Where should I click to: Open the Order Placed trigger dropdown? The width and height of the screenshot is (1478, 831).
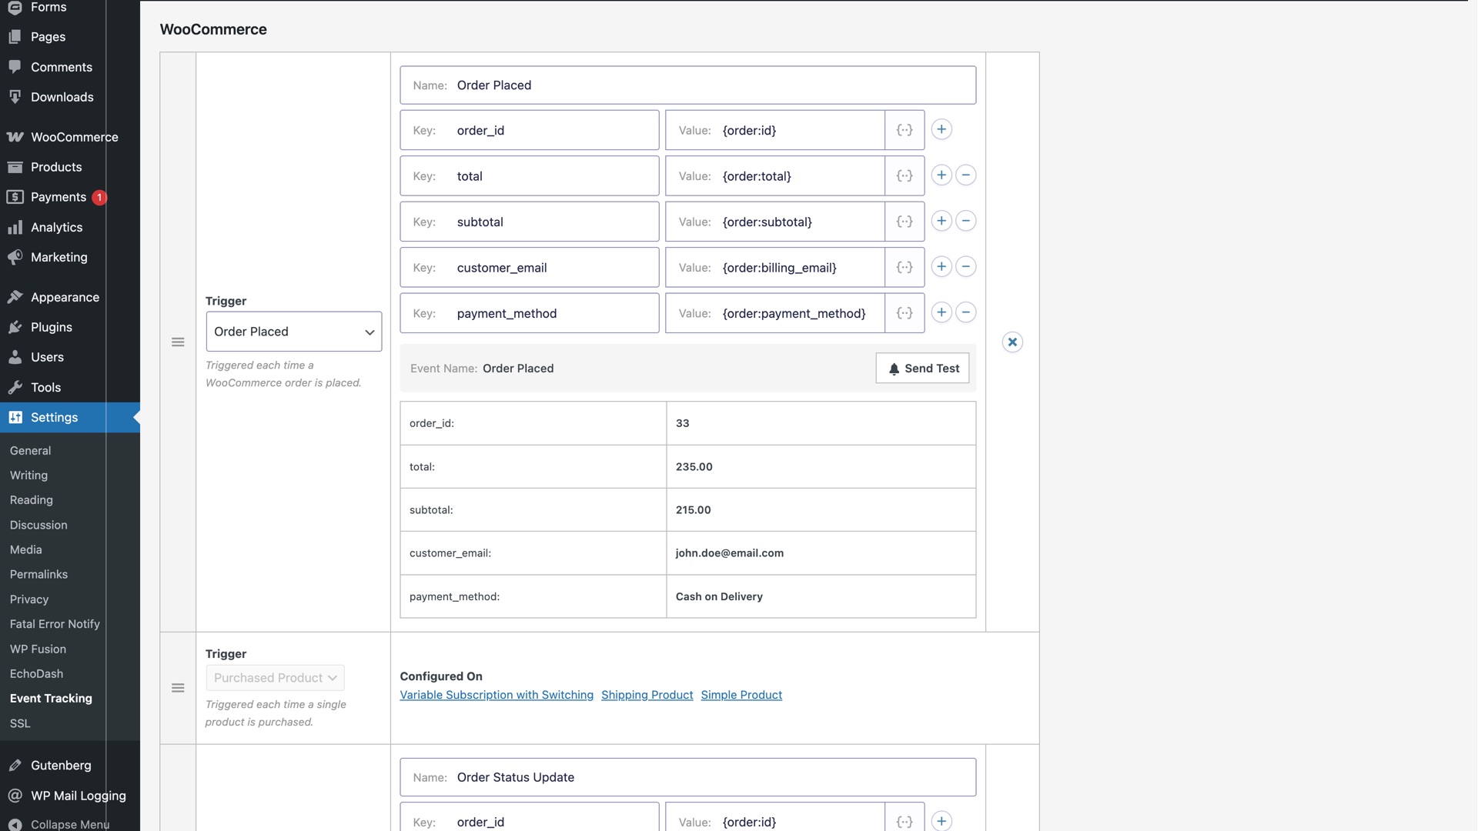point(293,332)
